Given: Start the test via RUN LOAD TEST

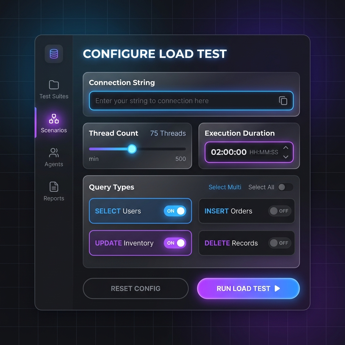Looking at the screenshot, I should pos(248,288).
